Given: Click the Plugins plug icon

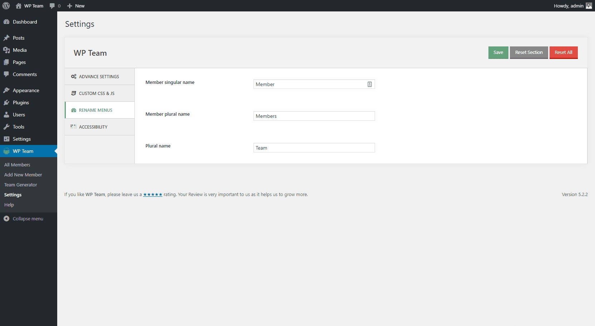Looking at the screenshot, I should (6, 102).
